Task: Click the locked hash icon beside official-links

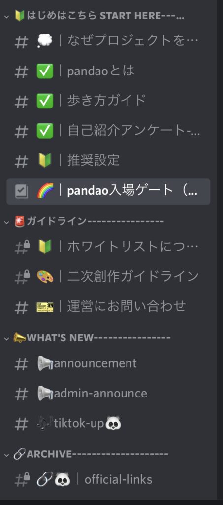Action: point(22,479)
